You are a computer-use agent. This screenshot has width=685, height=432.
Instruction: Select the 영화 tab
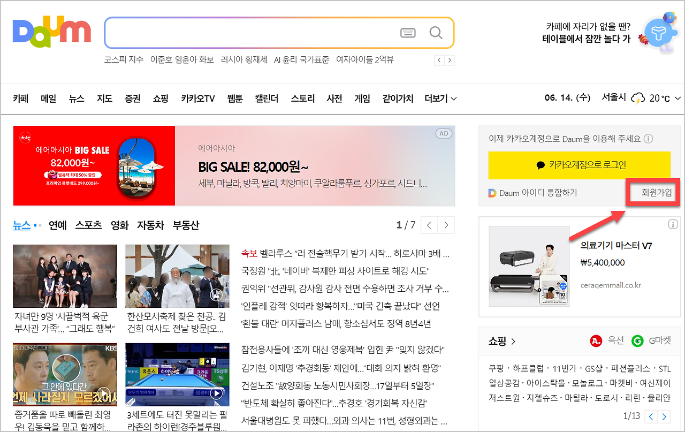click(119, 225)
